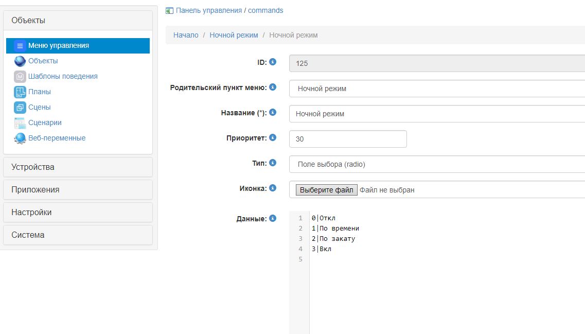The width and height of the screenshot is (585, 334).
Task: Click the Объекты globe icon
Action: click(x=20, y=61)
